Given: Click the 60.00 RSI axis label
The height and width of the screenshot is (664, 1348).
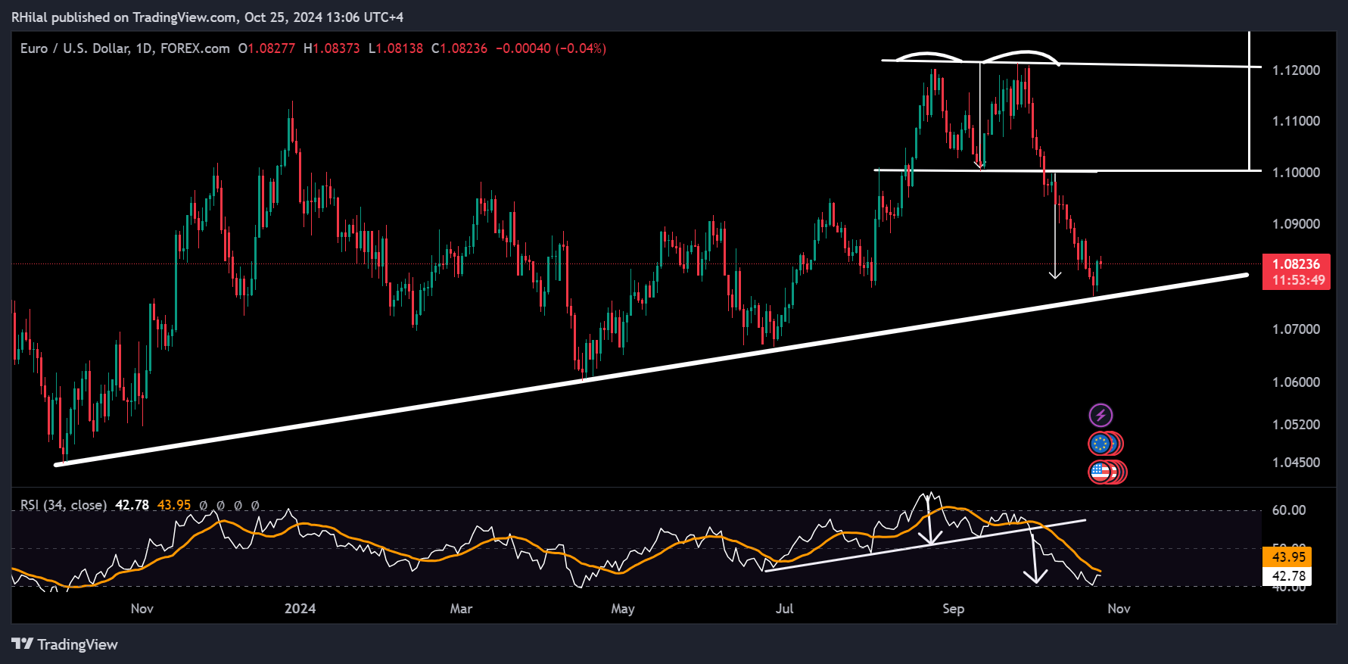Looking at the screenshot, I should click(x=1289, y=510).
